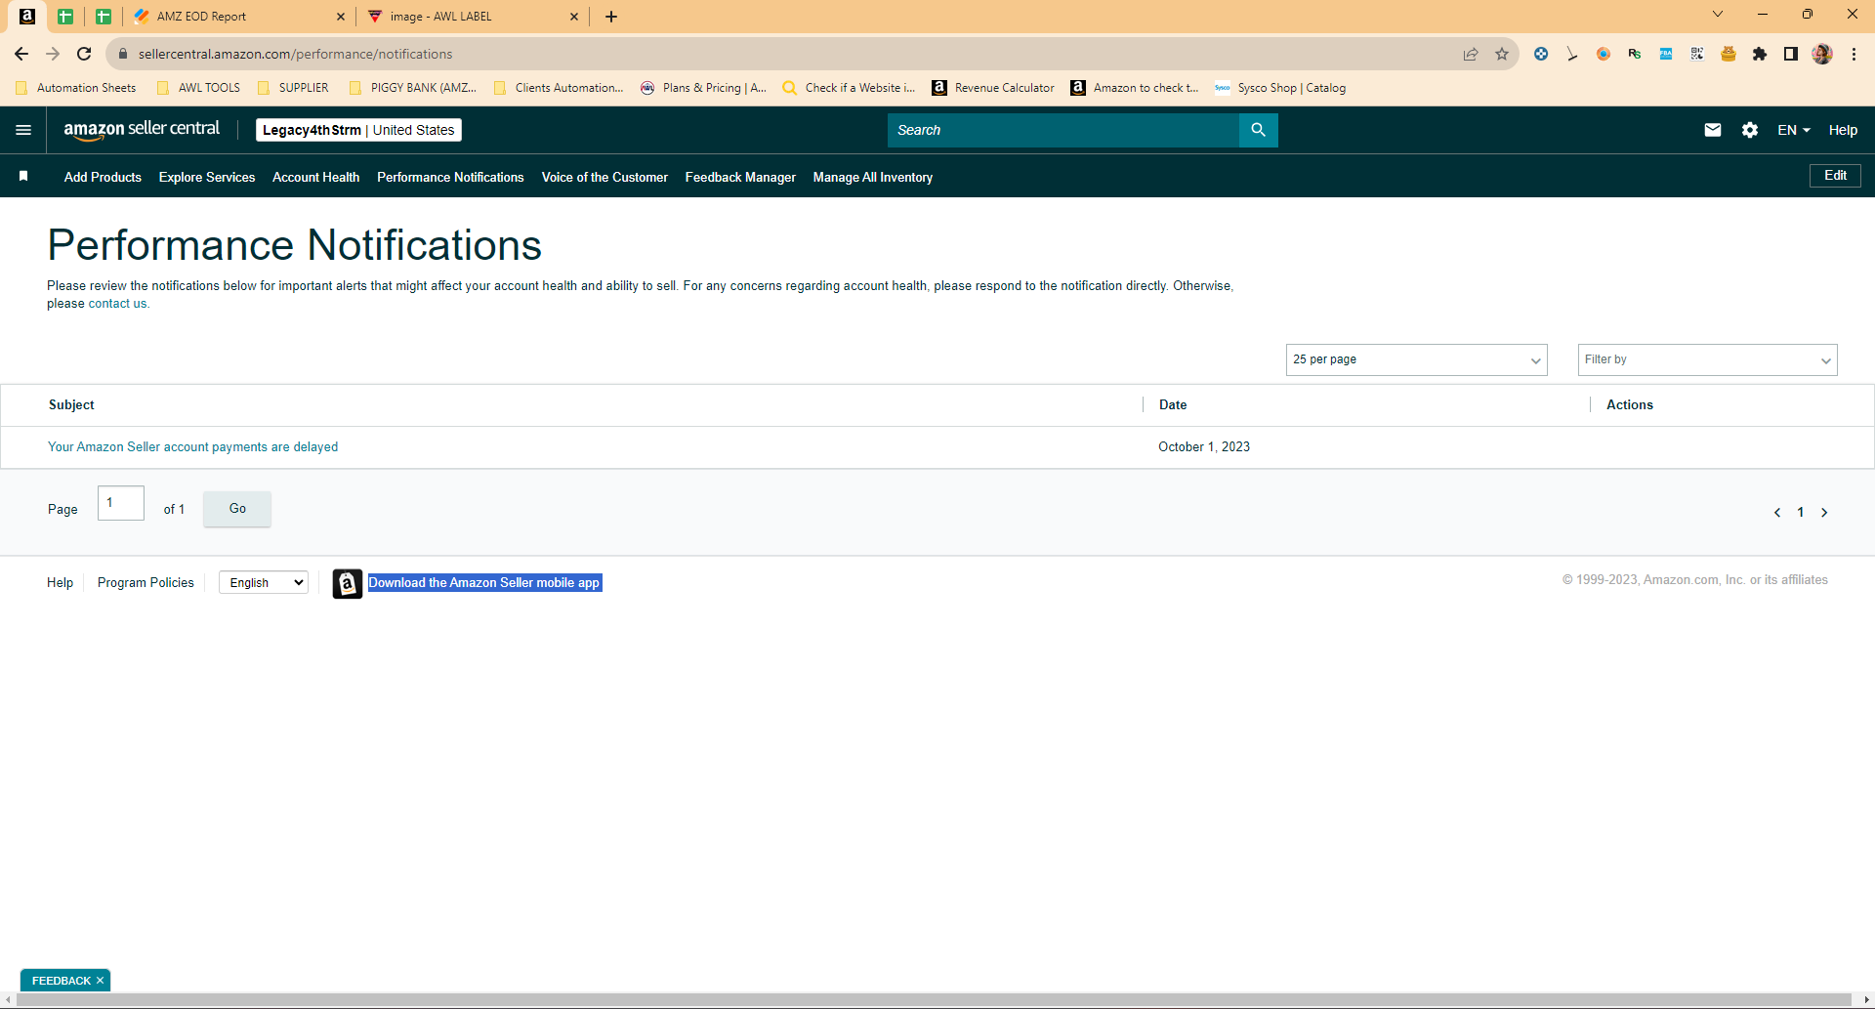
Task: Open the payments are delayed notification
Action: coord(193,447)
